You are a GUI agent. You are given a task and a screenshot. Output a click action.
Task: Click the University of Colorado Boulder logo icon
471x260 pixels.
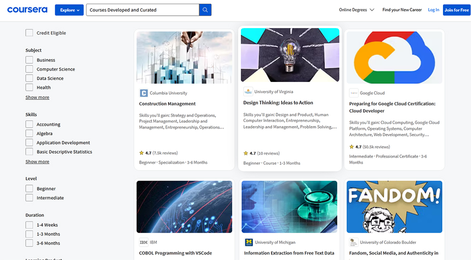click(x=353, y=242)
